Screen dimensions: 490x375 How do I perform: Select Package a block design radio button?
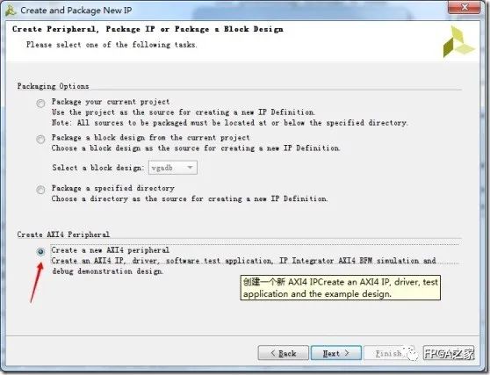point(40,139)
